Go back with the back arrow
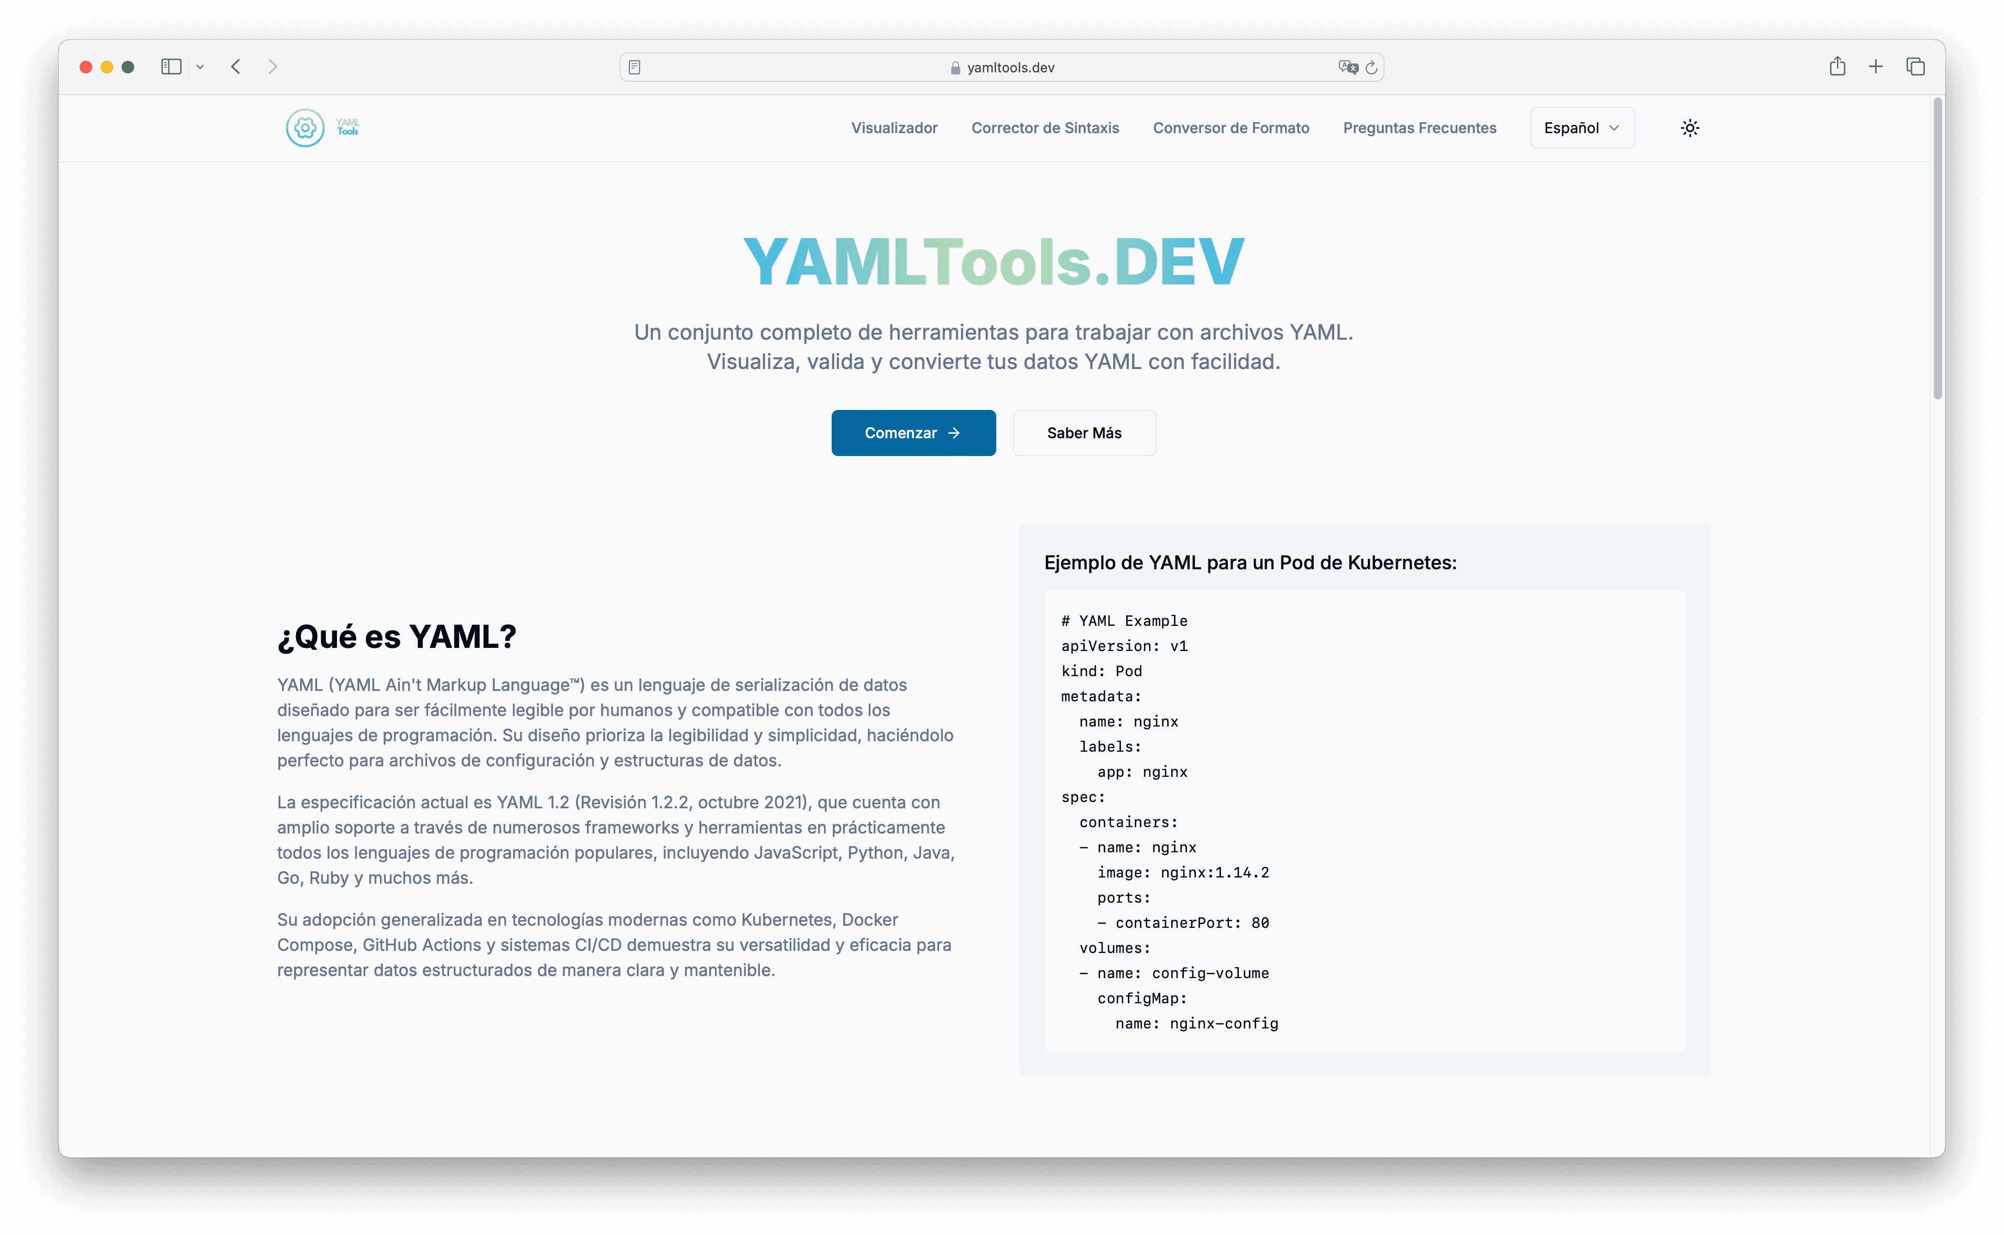Image resolution: width=2004 pixels, height=1235 pixels. point(236,67)
